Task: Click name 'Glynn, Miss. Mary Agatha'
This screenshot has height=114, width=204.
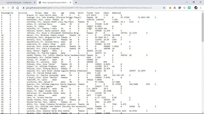Action: (40, 86)
